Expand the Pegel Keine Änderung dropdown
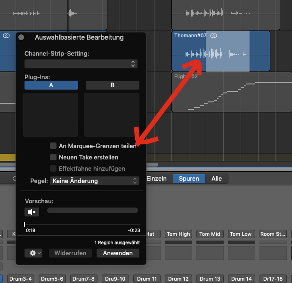The width and height of the screenshot is (292, 283). (95, 181)
